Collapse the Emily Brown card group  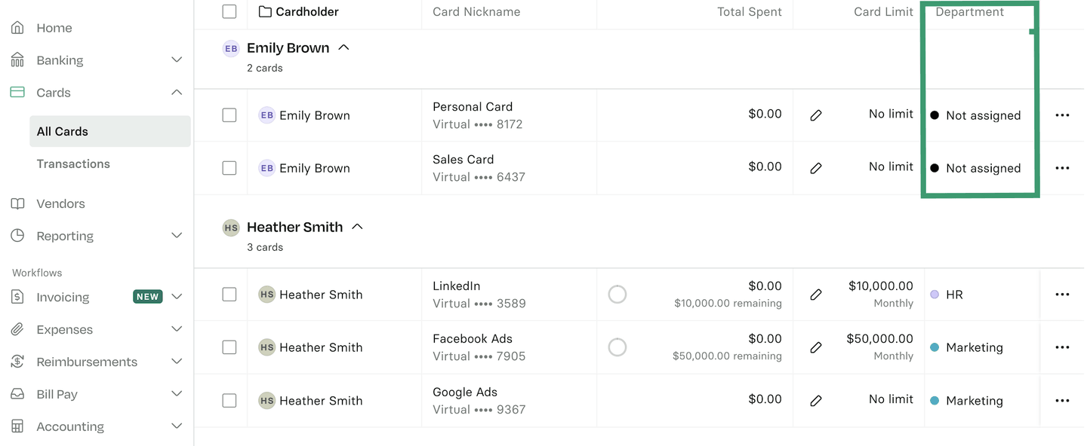(x=343, y=47)
